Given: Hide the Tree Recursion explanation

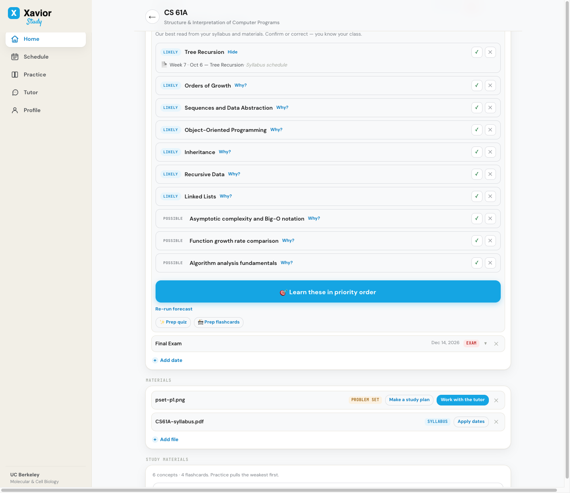Looking at the screenshot, I should (232, 52).
